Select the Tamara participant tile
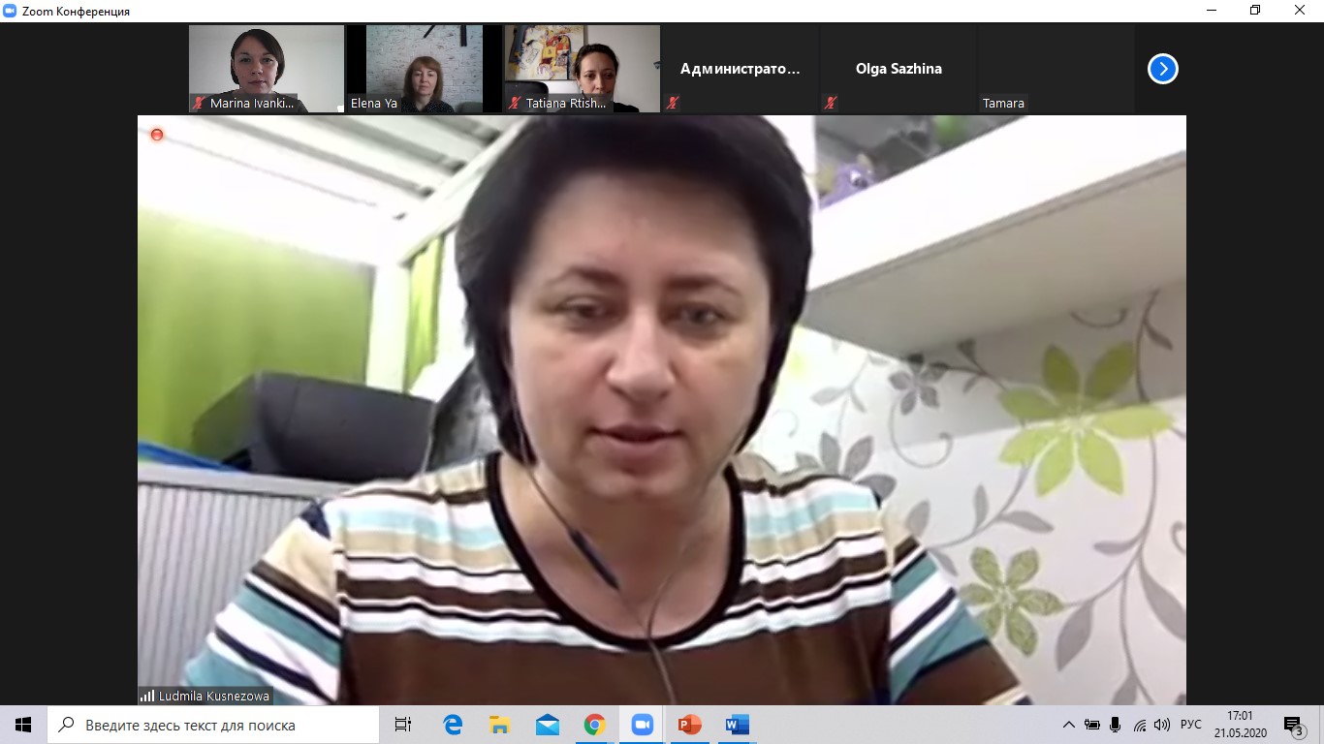Image resolution: width=1324 pixels, height=744 pixels. [1056, 69]
